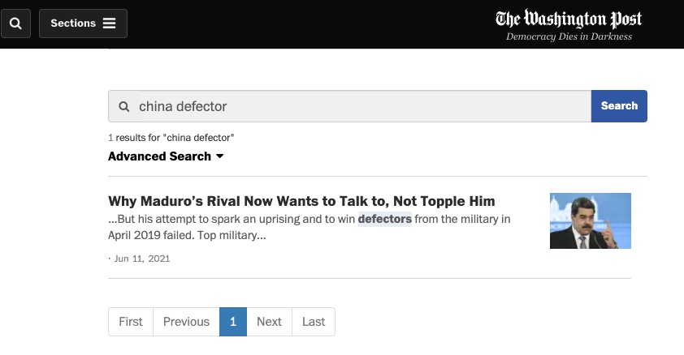Open the Sections menu label
Image resolution: width=684 pixels, height=355 pixels.
(x=73, y=24)
